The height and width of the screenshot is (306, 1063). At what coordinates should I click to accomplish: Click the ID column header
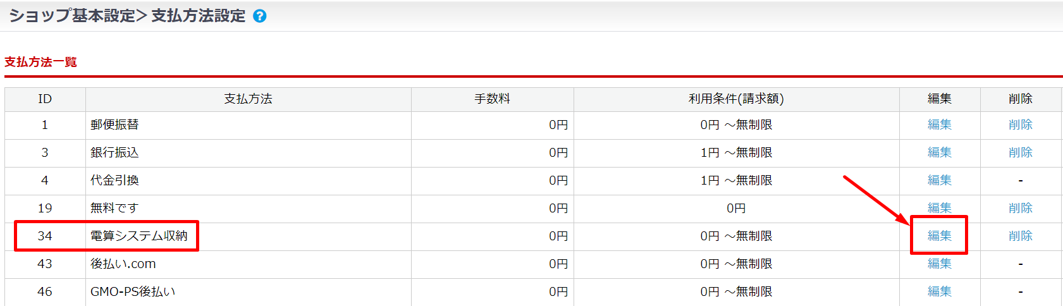pyautogui.click(x=45, y=99)
